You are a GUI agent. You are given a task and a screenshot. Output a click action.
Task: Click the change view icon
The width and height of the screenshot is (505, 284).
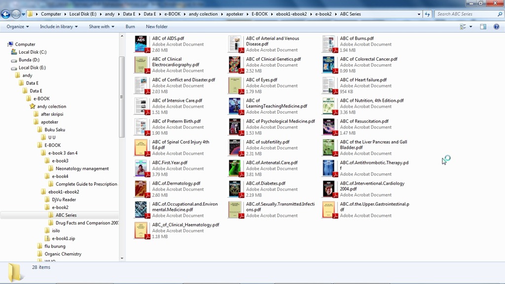click(x=463, y=27)
